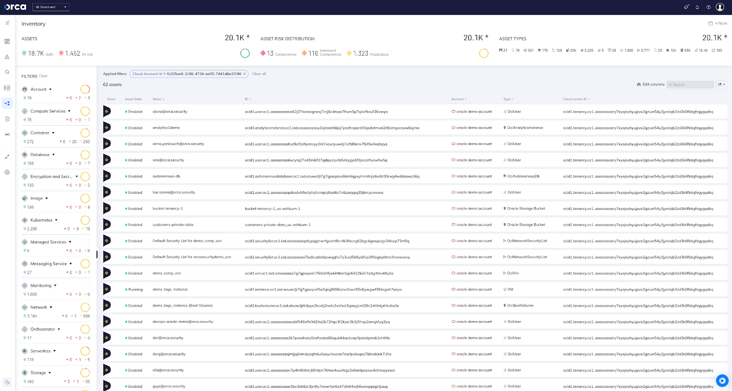Screen dimensions: 732x391
Task: Click Clear all applied filters
Action: pos(259,74)
